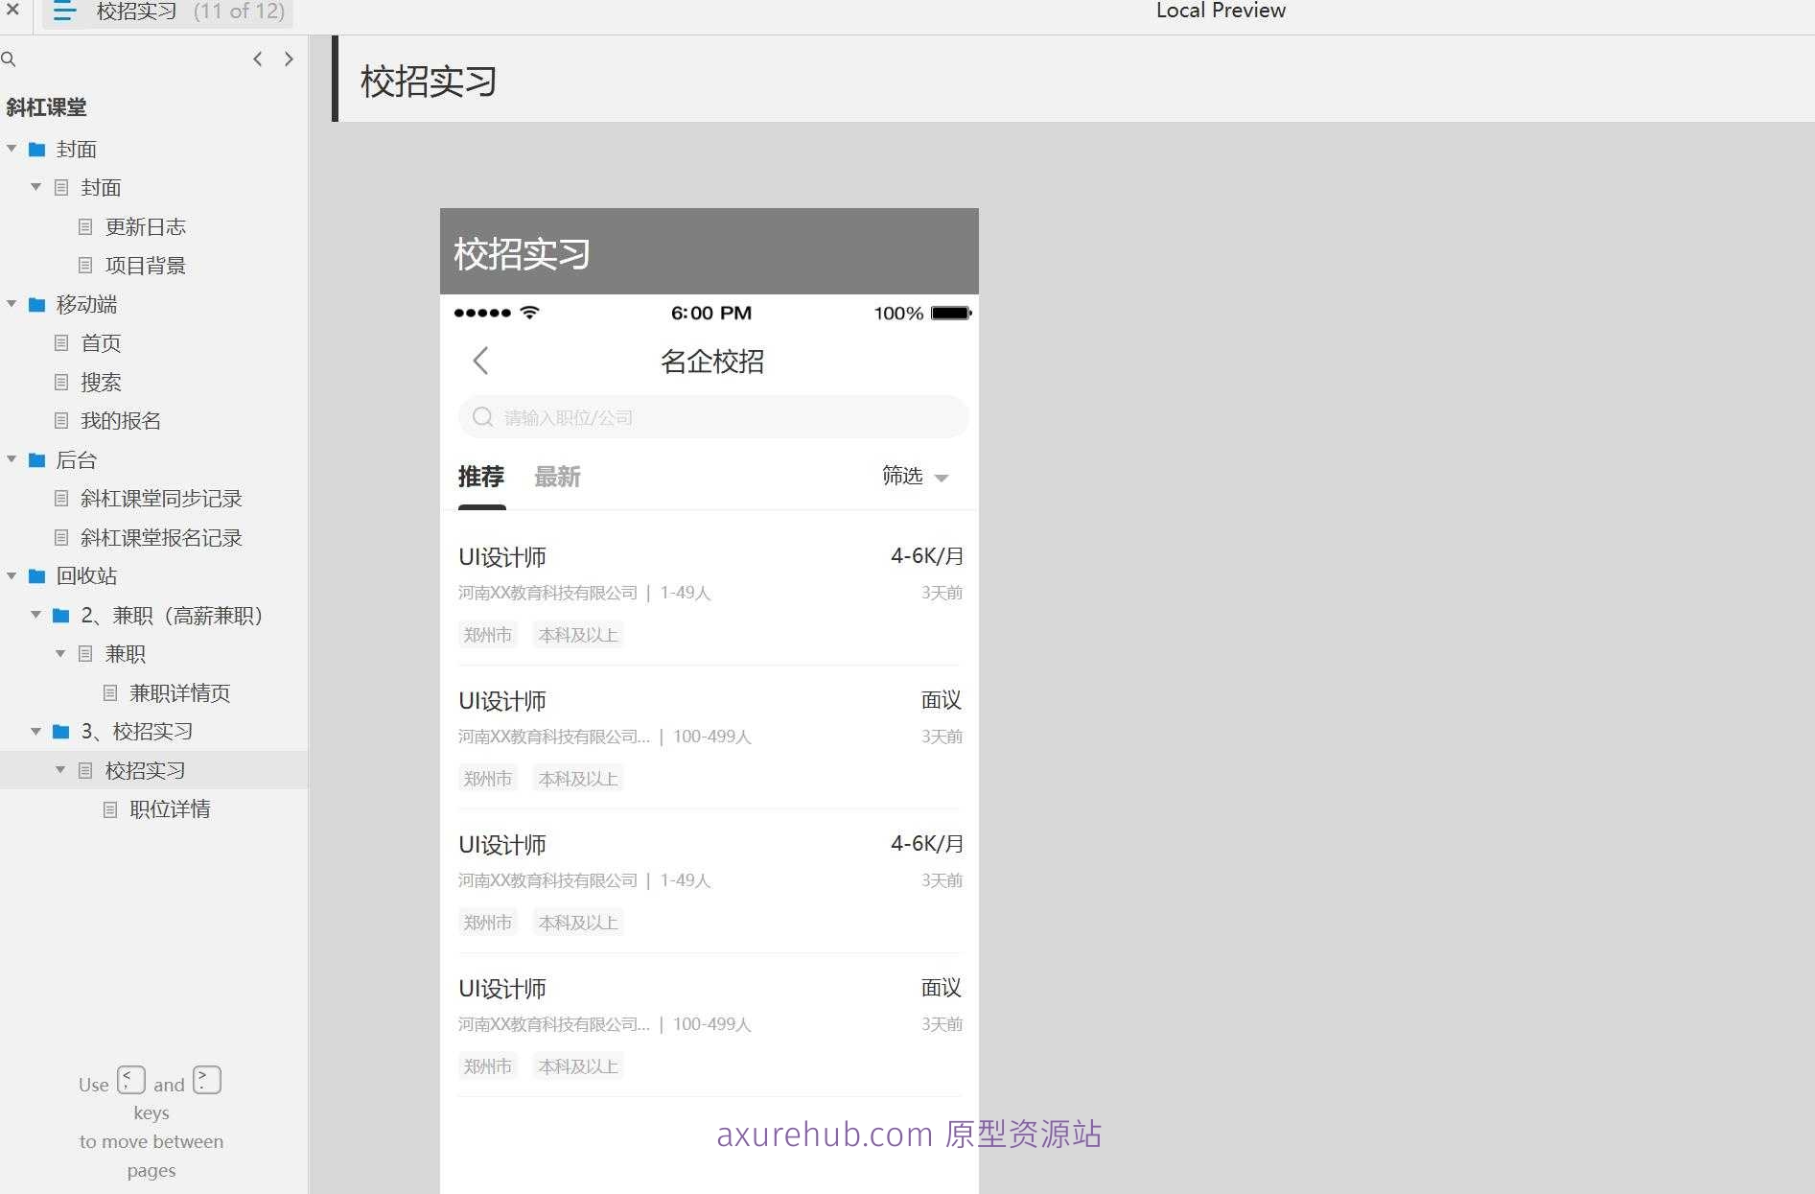This screenshot has width=1815, height=1194.
Task: Go to next page using right chevron
Action: coord(289,59)
